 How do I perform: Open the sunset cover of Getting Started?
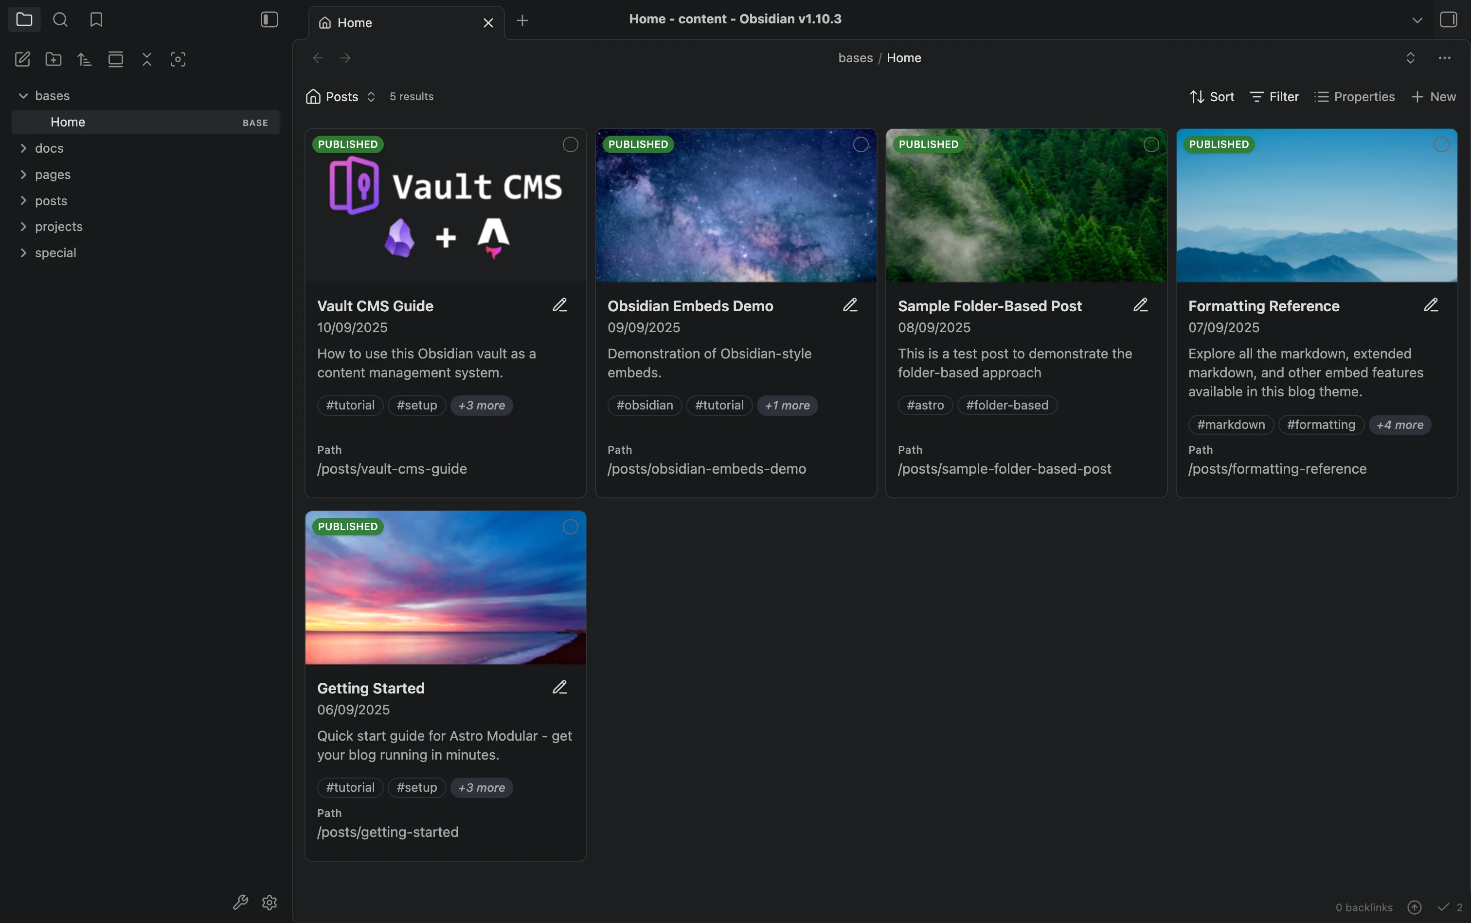pyautogui.click(x=446, y=588)
